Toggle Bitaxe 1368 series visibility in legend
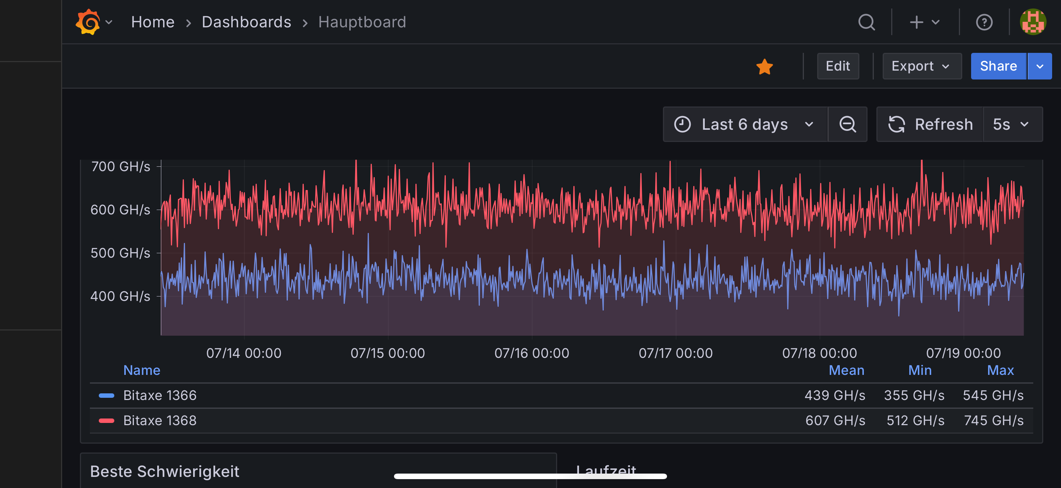Image resolution: width=1061 pixels, height=488 pixels. coord(160,420)
